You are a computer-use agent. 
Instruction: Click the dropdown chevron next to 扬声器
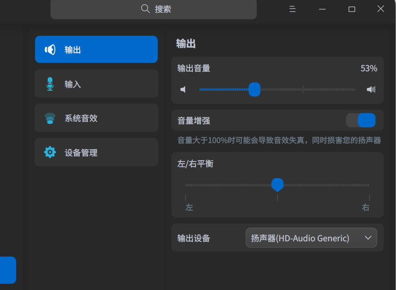pos(368,238)
